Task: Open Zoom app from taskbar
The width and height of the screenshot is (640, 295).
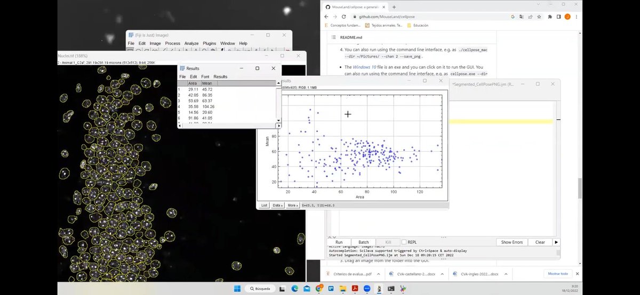Action: coord(367,289)
